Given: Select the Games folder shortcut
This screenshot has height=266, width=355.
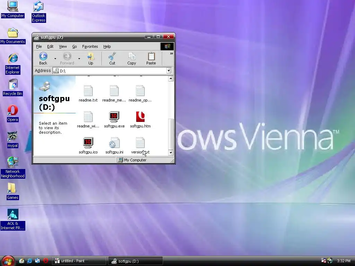Looking at the screenshot, I should coord(12,191).
